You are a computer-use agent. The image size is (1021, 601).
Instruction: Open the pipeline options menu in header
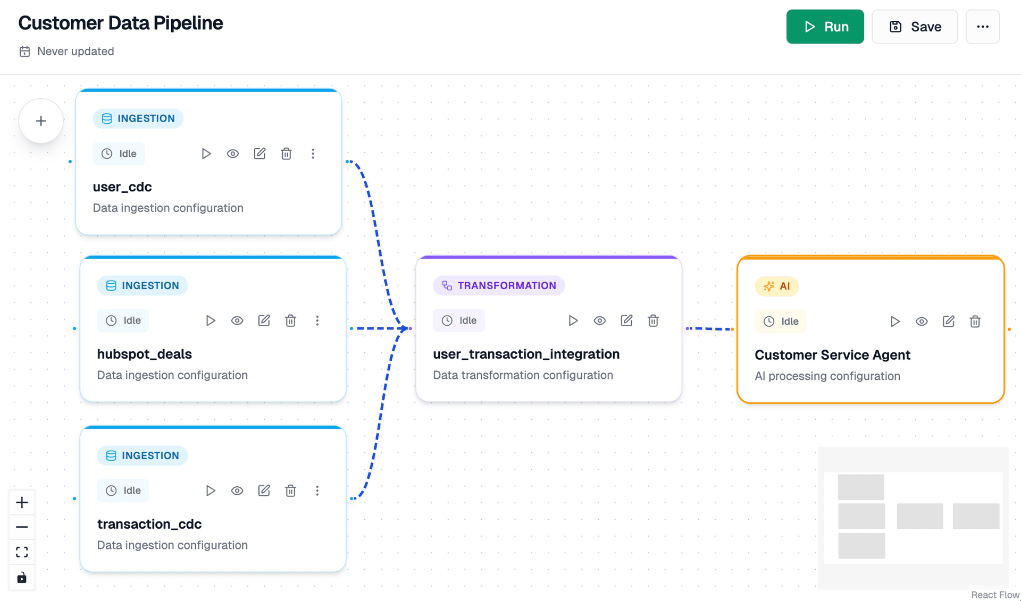pos(983,27)
